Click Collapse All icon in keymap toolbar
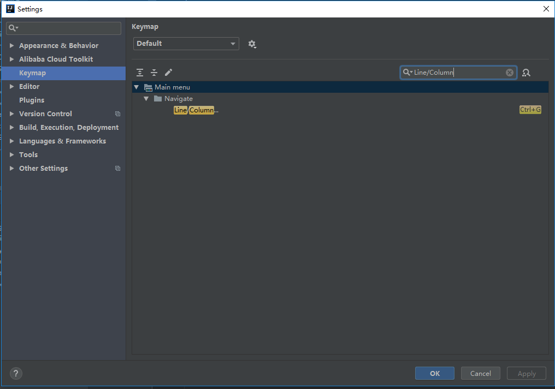The height and width of the screenshot is (389, 555). click(x=154, y=73)
